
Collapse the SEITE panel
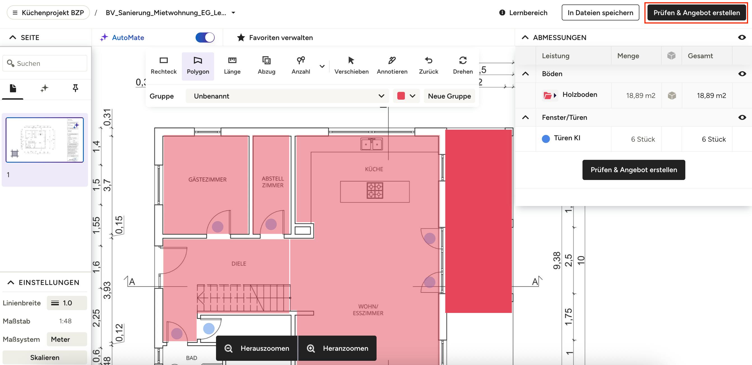(13, 38)
